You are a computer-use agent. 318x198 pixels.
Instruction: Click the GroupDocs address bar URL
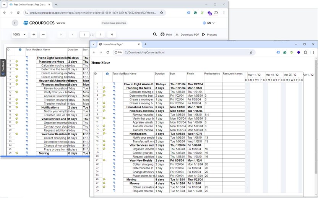click(93, 13)
